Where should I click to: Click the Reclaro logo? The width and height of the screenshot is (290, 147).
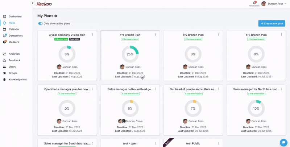pos(44,4)
